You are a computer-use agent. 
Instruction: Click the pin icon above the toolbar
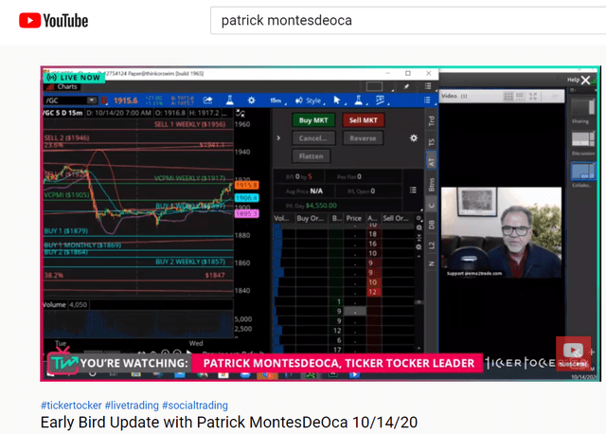point(406,86)
